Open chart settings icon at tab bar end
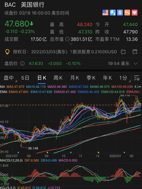 pos(137,78)
